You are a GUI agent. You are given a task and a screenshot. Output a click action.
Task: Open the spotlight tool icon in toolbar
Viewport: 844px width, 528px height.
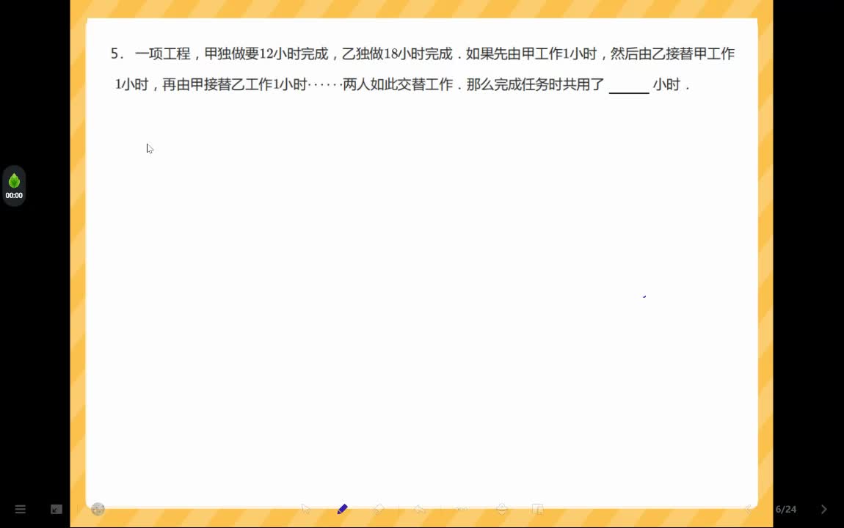coord(502,509)
